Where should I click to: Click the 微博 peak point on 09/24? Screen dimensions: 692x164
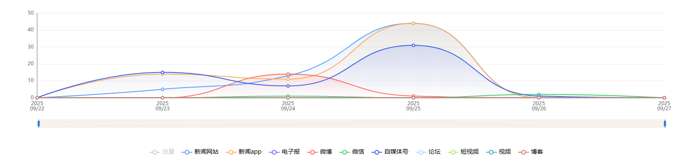[x=288, y=74]
